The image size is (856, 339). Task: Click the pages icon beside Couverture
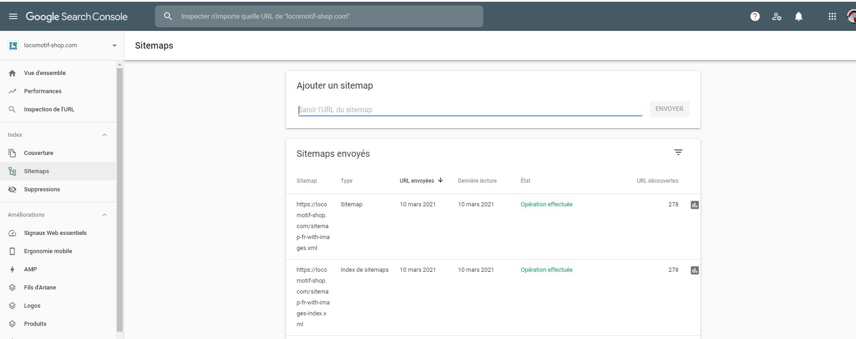click(12, 153)
